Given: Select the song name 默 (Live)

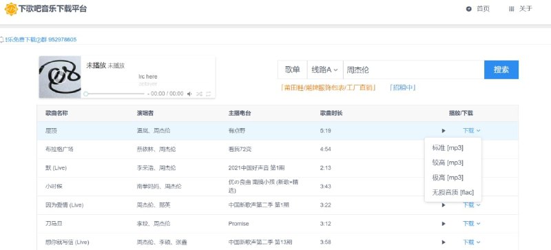Looking at the screenshot, I should (x=56, y=168).
